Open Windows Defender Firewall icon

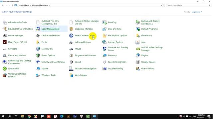click(x=5, y=75)
